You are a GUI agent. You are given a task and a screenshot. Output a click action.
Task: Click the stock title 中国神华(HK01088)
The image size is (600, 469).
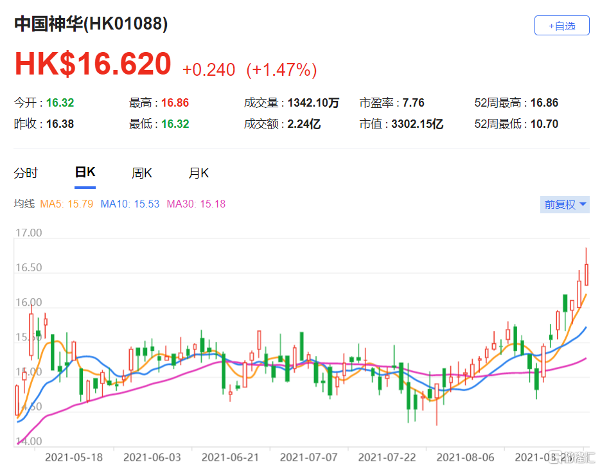[91, 24]
